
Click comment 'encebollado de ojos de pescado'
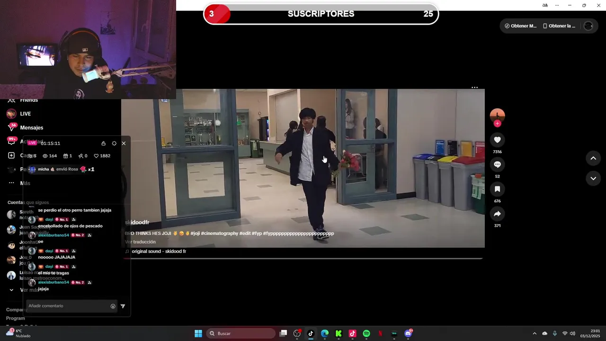click(x=70, y=226)
